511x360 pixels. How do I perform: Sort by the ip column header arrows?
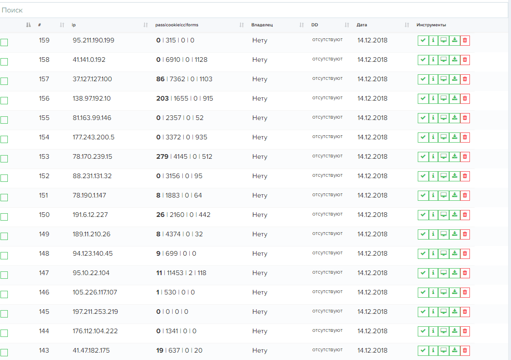[x=145, y=25]
